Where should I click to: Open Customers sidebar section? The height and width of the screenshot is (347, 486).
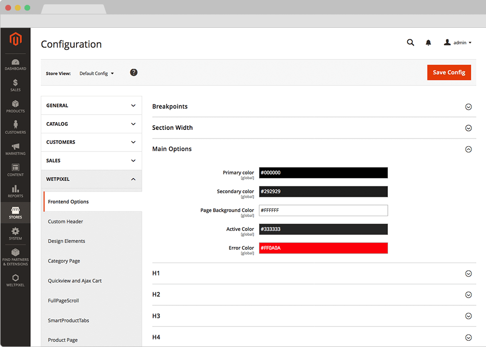point(15,127)
